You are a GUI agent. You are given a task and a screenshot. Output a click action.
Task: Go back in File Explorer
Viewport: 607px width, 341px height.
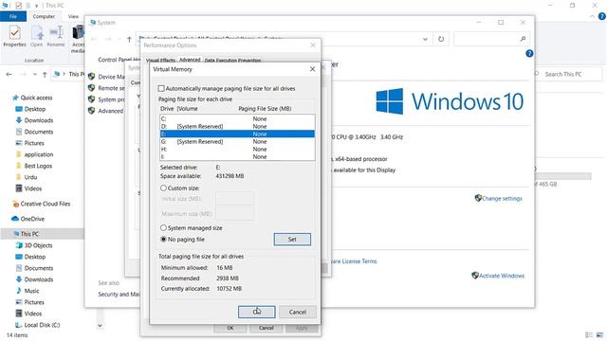pos(9,74)
